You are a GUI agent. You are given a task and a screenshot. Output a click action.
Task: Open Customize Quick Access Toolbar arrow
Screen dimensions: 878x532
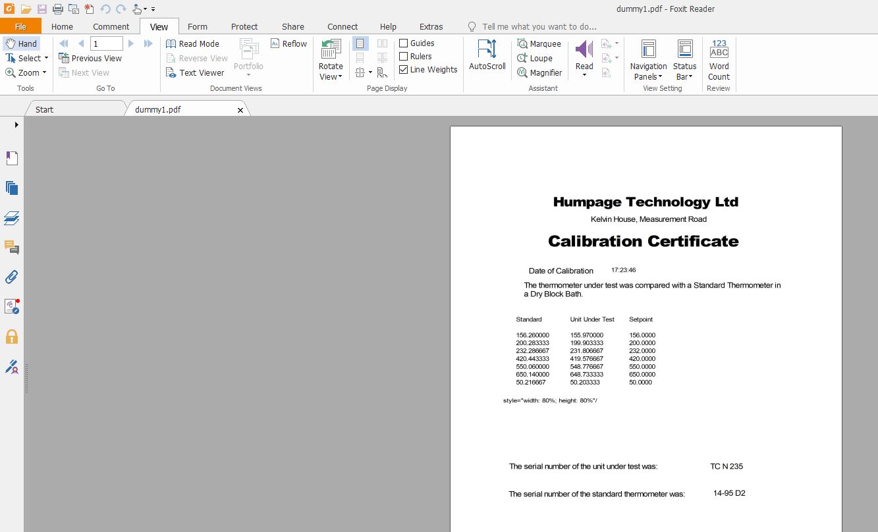(153, 9)
